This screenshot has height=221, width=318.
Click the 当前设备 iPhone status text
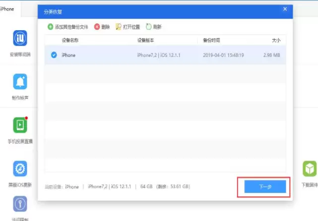[62, 187]
